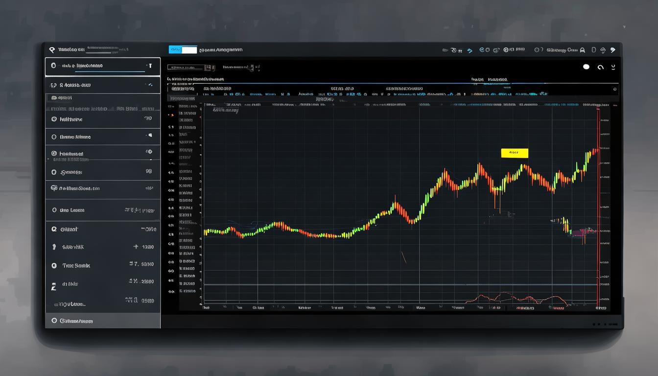Click the T icon in selected sidebar row
658x376 pixels.
pos(150,66)
